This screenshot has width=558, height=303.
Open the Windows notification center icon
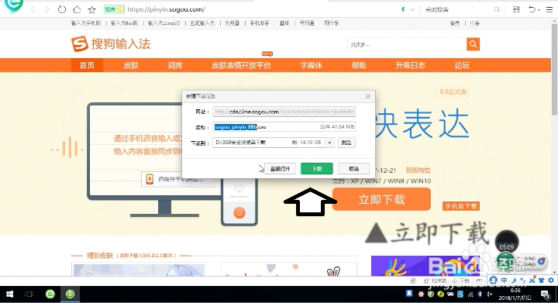click(x=545, y=294)
